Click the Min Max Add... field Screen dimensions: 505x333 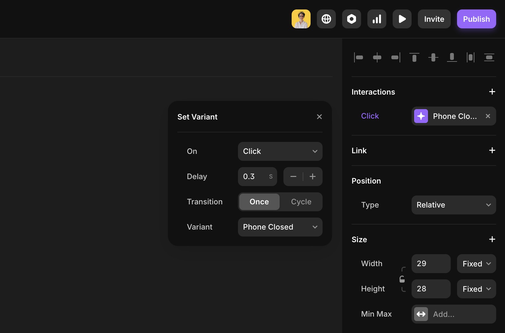454,314
